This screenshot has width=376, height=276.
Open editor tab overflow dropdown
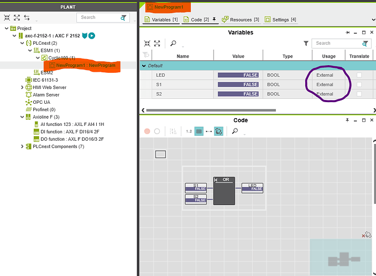pyautogui.click(x=373, y=20)
